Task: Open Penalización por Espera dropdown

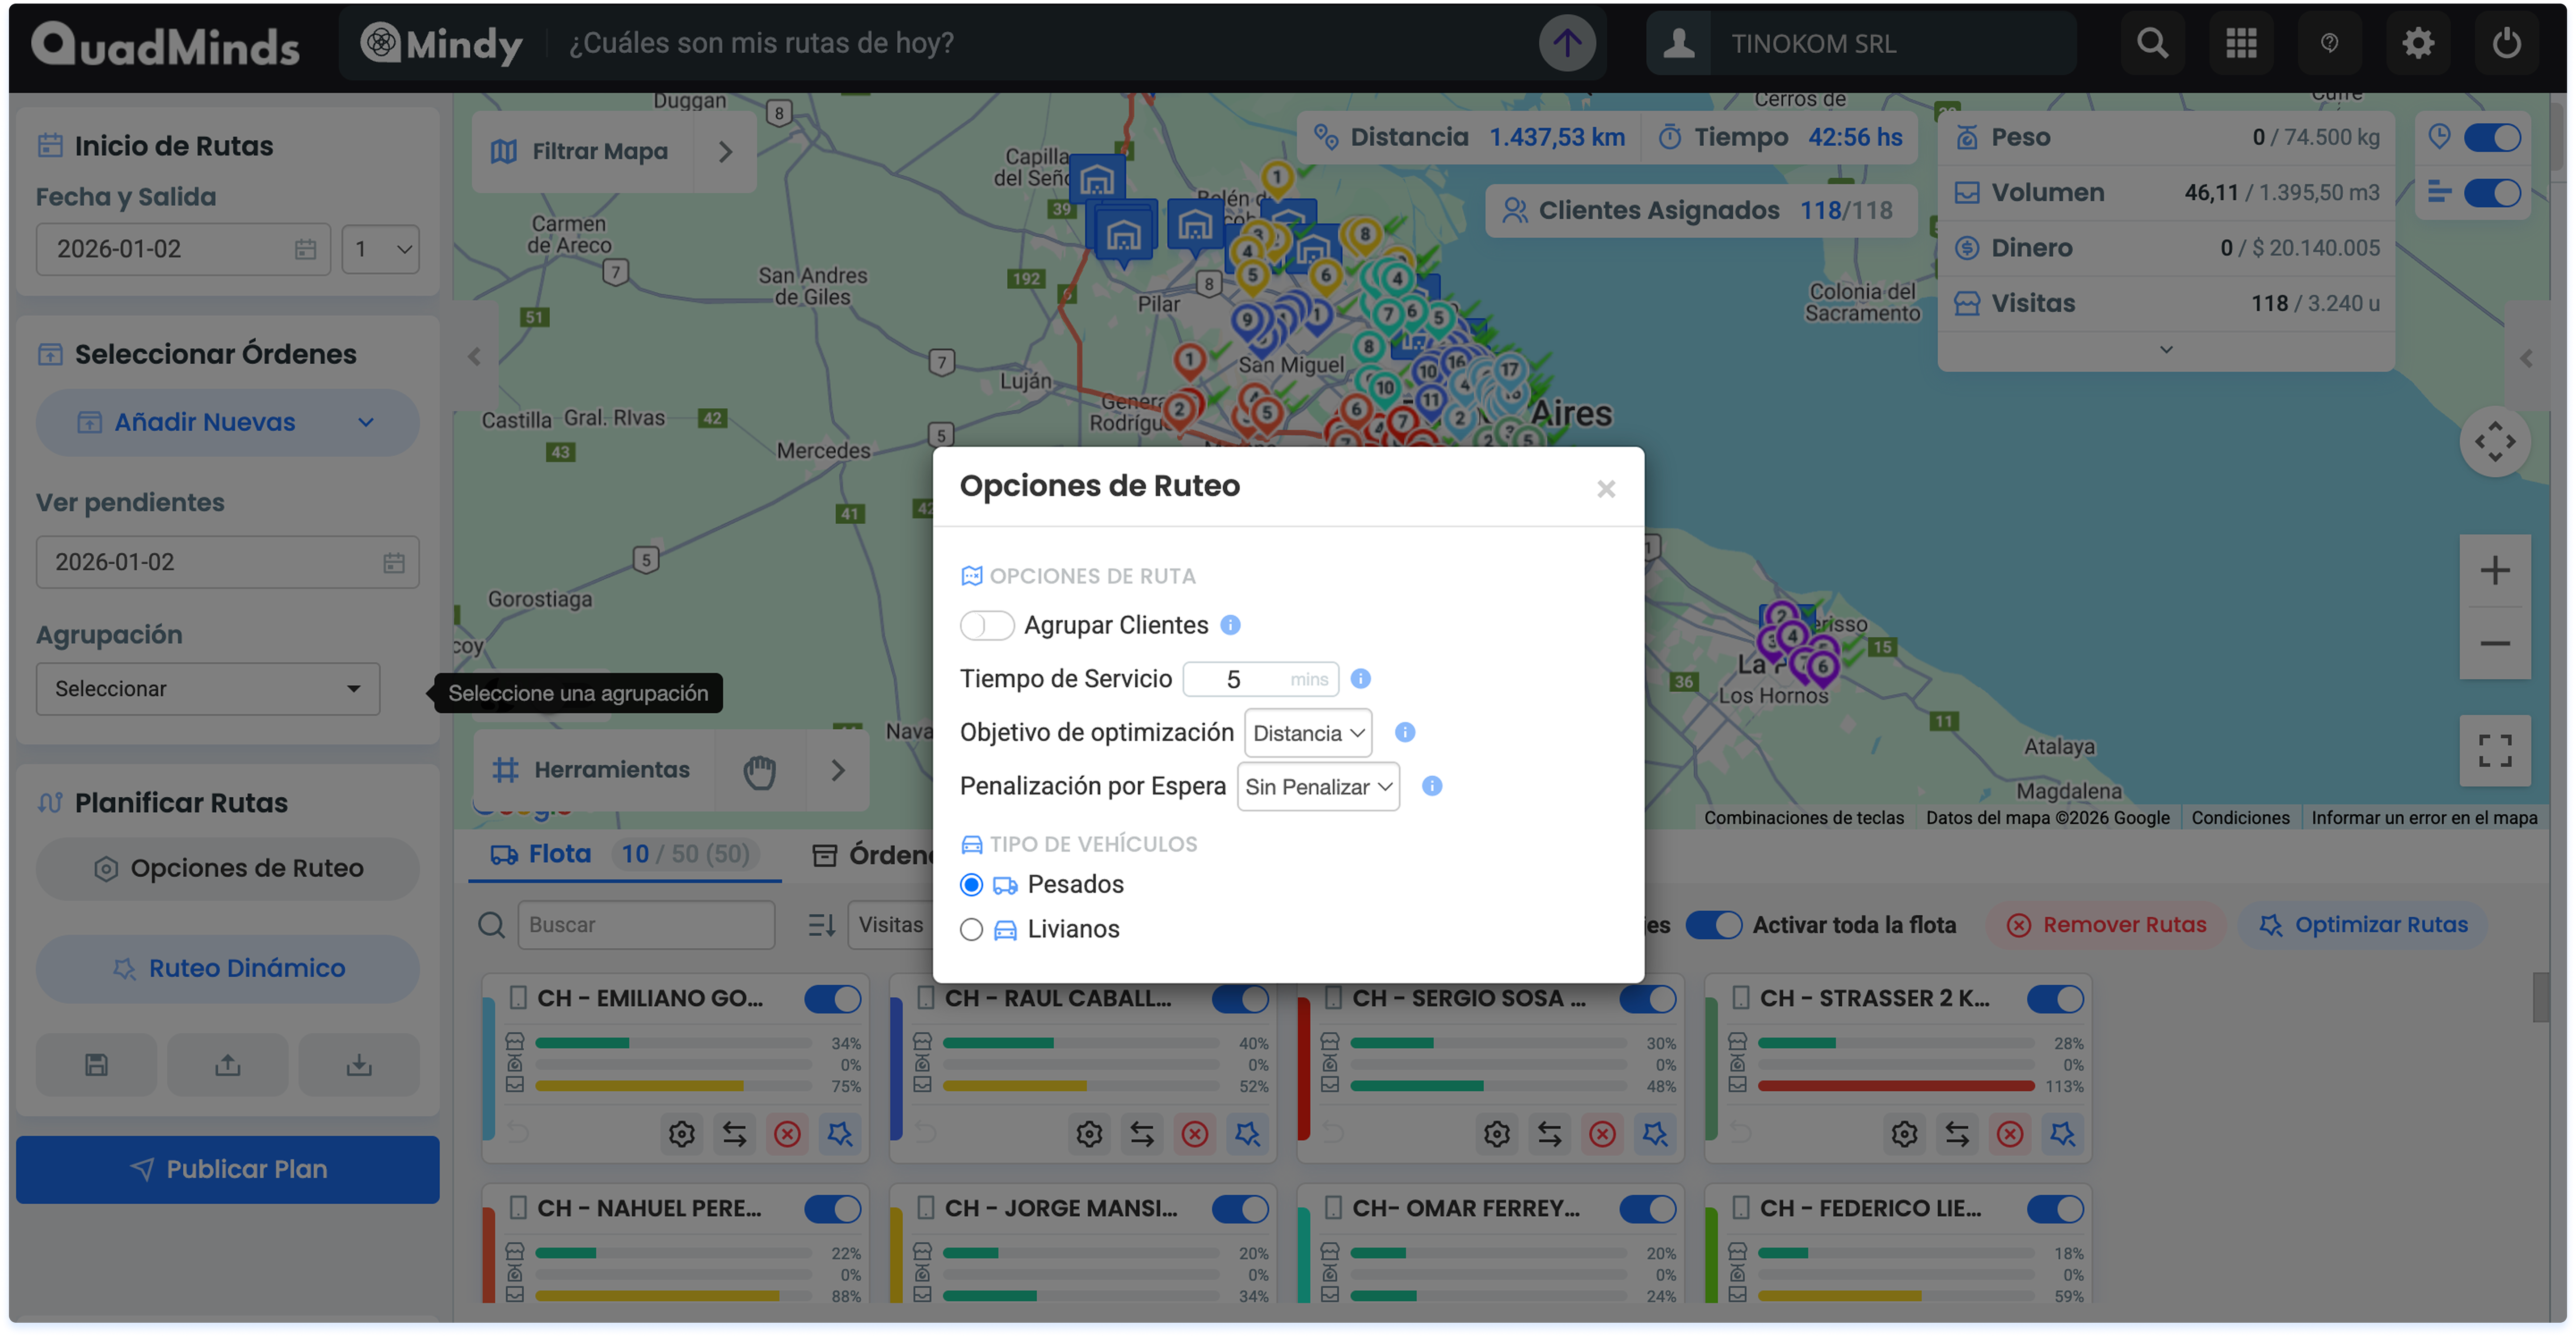Action: 1317,787
